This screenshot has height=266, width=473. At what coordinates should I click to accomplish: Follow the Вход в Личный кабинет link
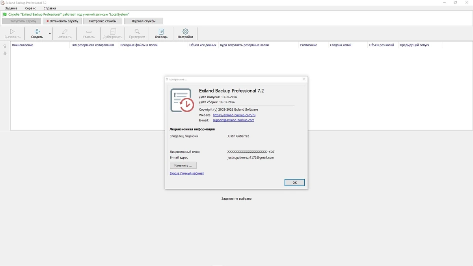187,173
